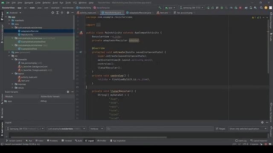Select adaptadorRecicler in project tree
The height and width of the screenshot is (153, 273).
click(x=30, y=31)
